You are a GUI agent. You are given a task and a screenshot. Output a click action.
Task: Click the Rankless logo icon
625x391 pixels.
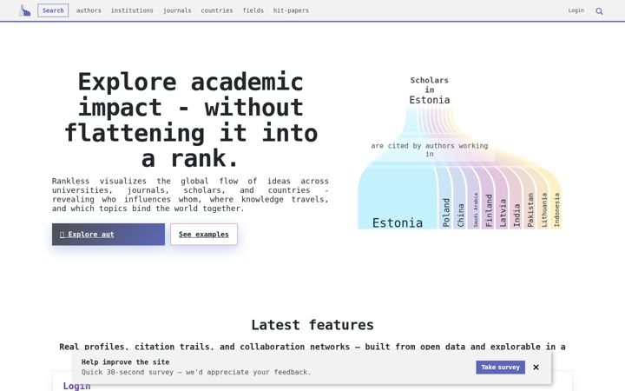tap(24, 10)
